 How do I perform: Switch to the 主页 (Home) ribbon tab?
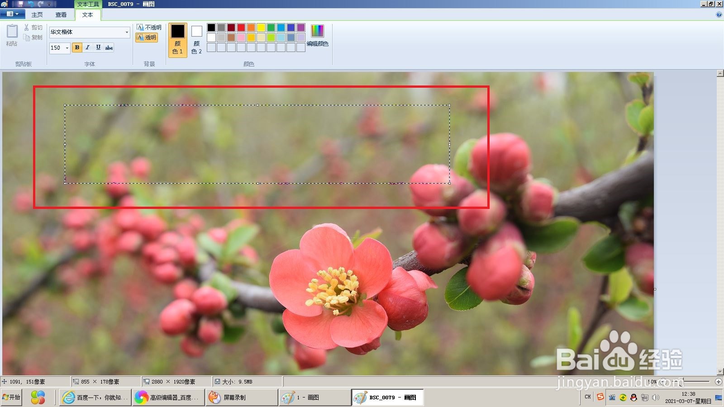[37, 14]
